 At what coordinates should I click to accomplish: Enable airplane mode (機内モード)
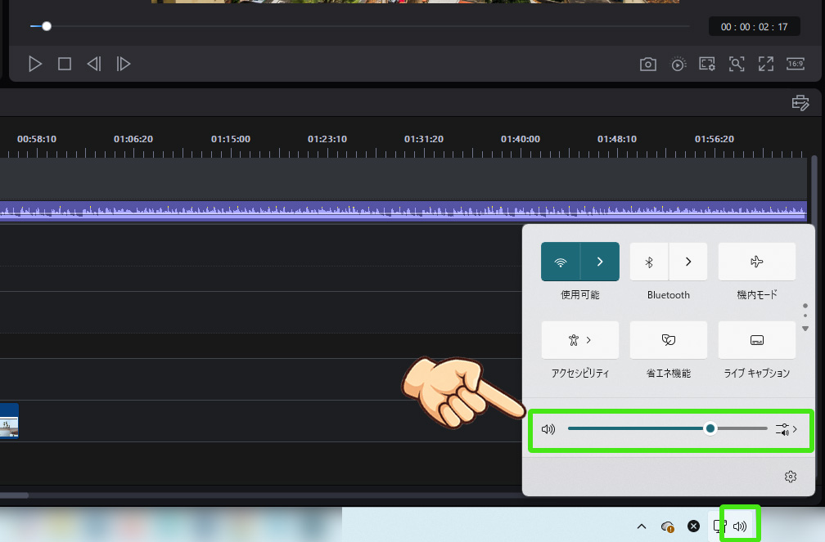click(756, 262)
